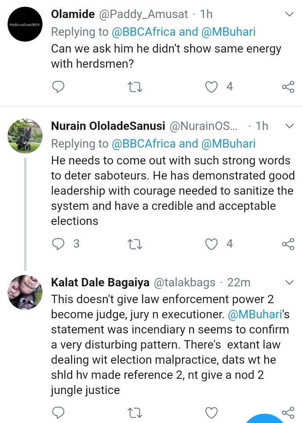Viewport: 303px width, 423px height.
Task: Reply to Olamide's tweet about herdsmen
Action: (58, 87)
